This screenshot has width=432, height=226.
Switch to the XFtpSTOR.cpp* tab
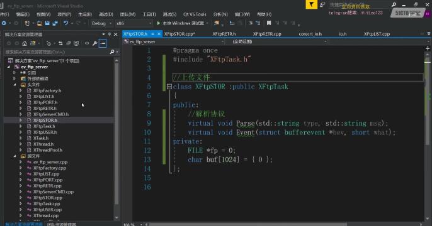(x=179, y=34)
